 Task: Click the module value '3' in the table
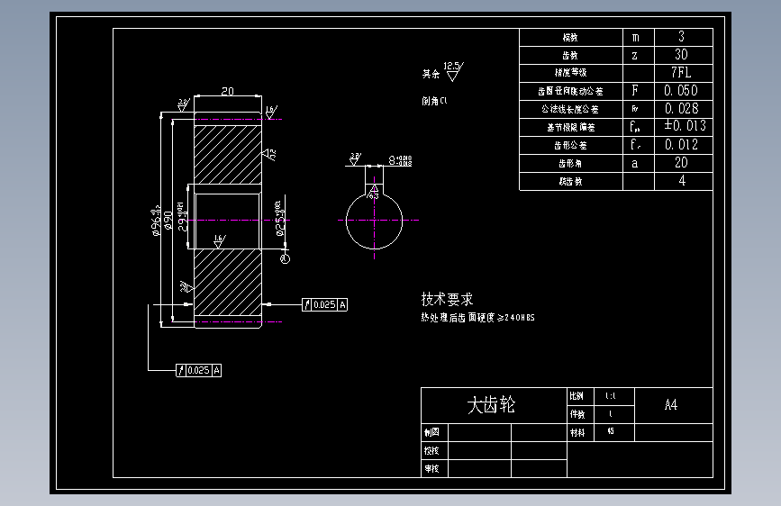tap(681, 36)
